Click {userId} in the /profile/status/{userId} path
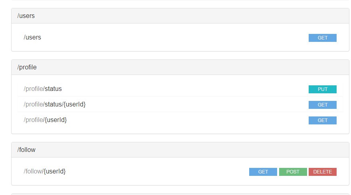The width and height of the screenshot is (351, 195). (x=75, y=104)
